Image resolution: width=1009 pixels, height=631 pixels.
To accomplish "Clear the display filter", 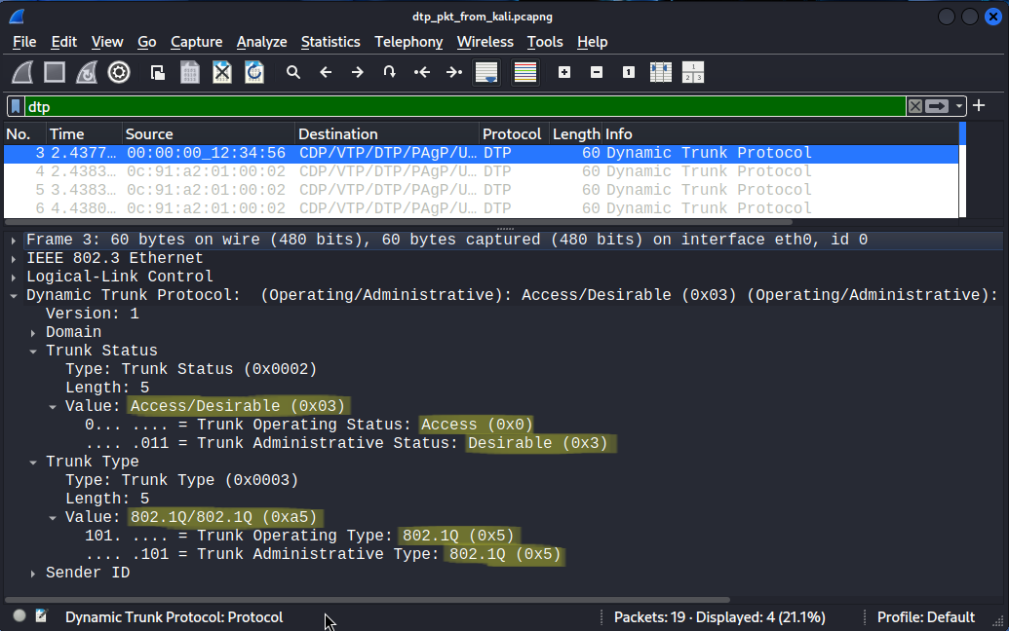I will [x=914, y=106].
